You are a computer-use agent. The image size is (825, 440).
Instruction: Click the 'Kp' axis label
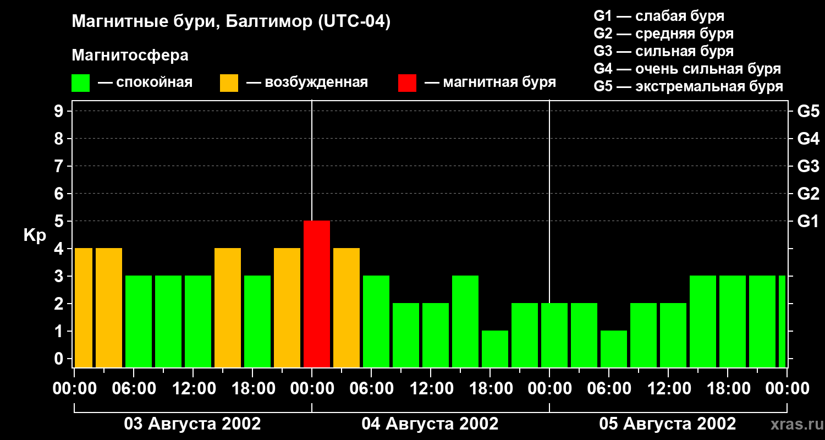(x=35, y=236)
